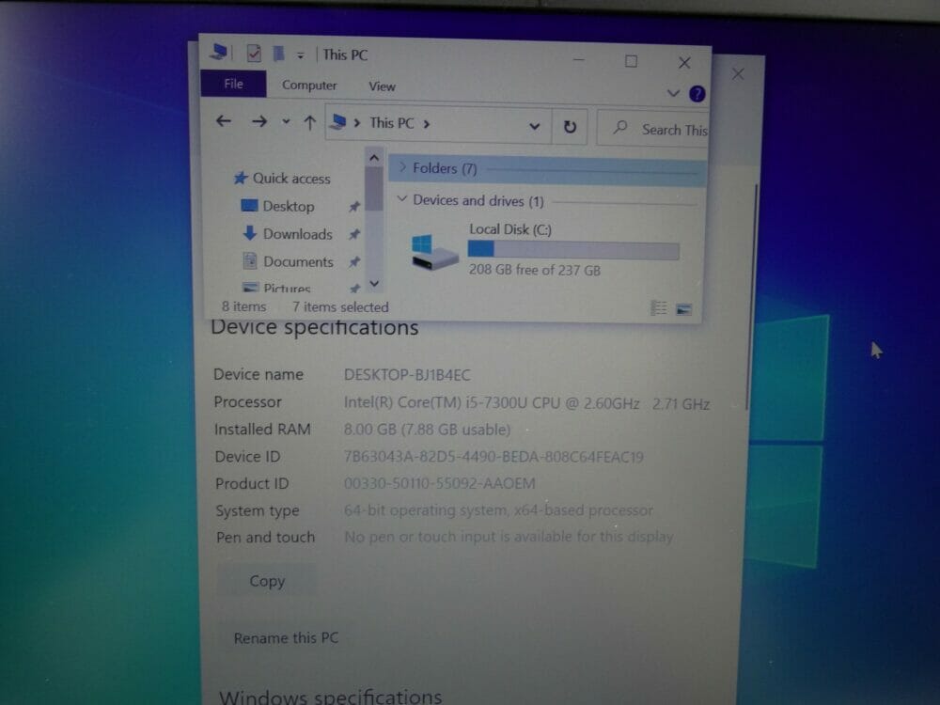Go forward with the right arrow
Image resolution: width=940 pixels, height=705 pixels.
pos(259,121)
